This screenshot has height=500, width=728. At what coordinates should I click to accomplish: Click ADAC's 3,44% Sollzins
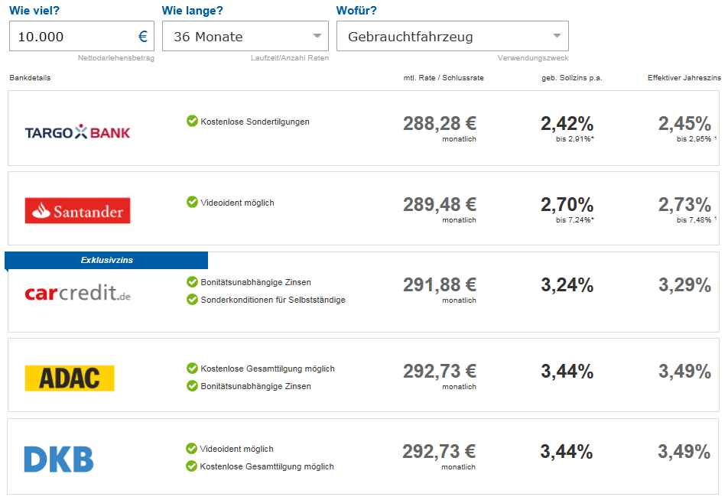(x=567, y=371)
